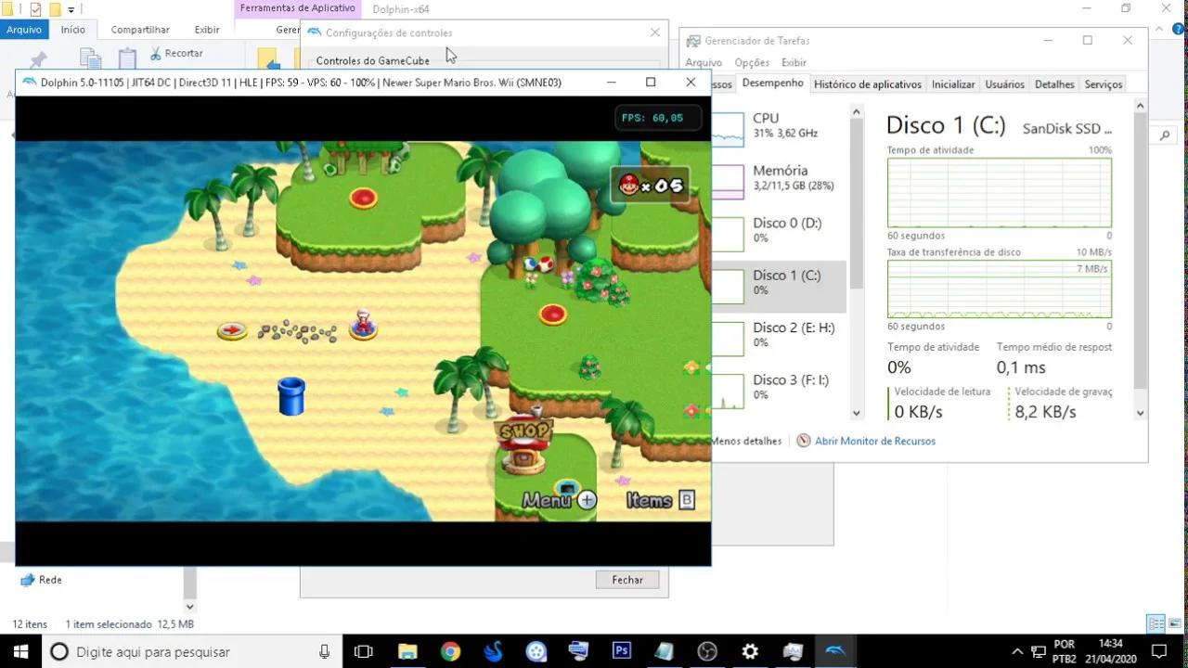Click the microphone voice search icon
Screen dimensions: 1188x668
coord(323,651)
